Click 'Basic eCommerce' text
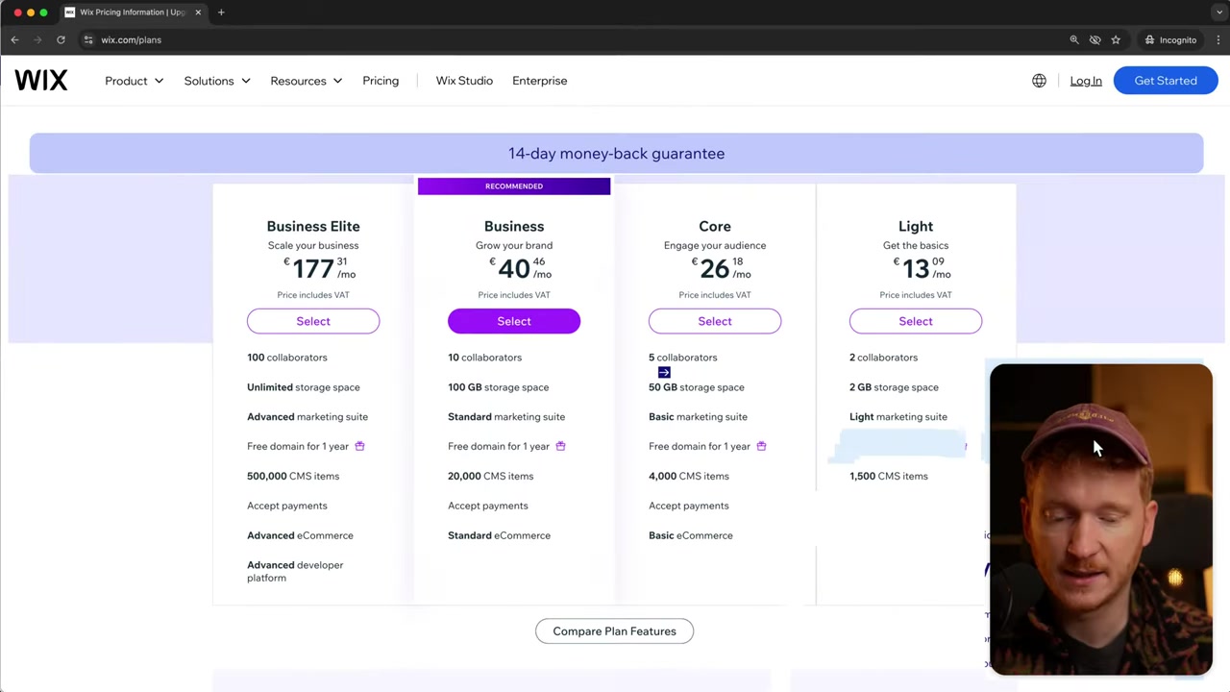This screenshot has width=1230, height=692. pos(691,535)
